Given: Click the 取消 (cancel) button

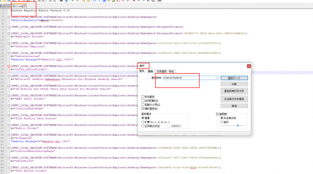Looking at the screenshot, I should pos(234,106).
